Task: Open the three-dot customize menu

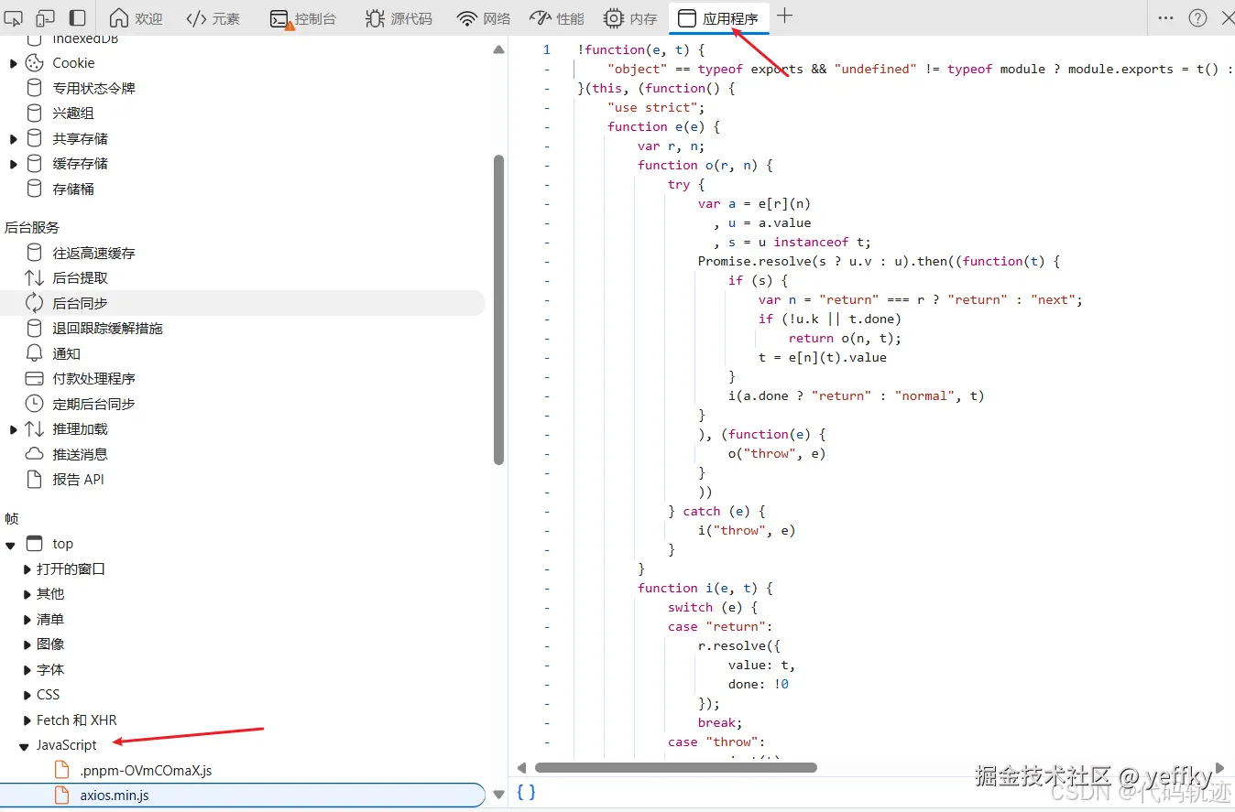Action: coord(1165,17)
